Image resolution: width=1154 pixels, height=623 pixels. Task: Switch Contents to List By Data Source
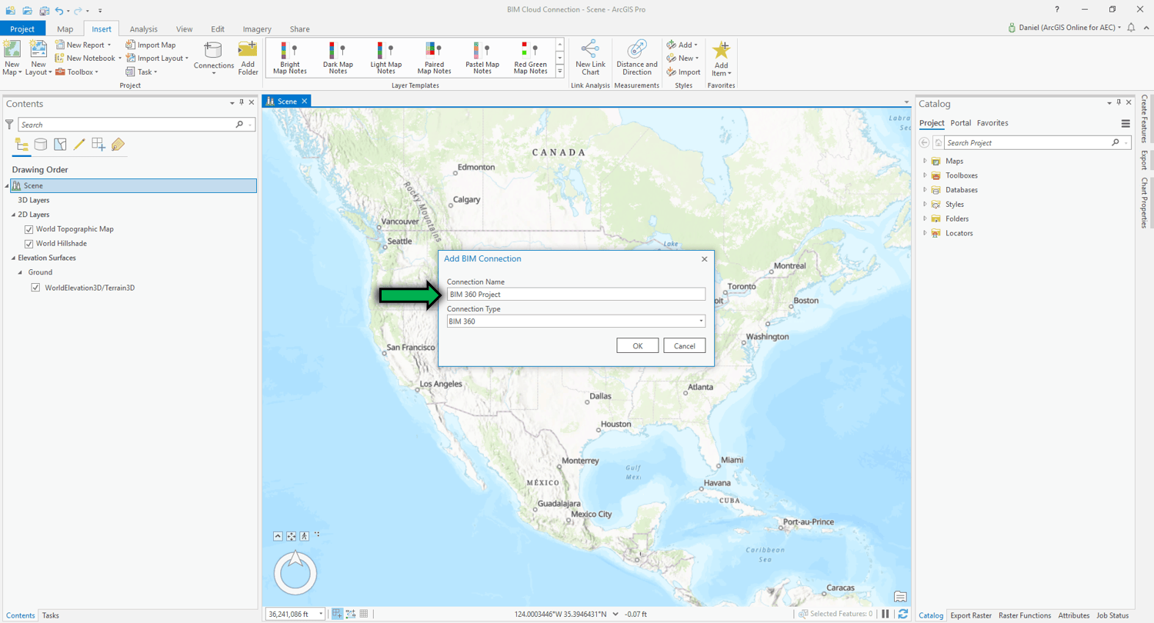pos(41,144)
